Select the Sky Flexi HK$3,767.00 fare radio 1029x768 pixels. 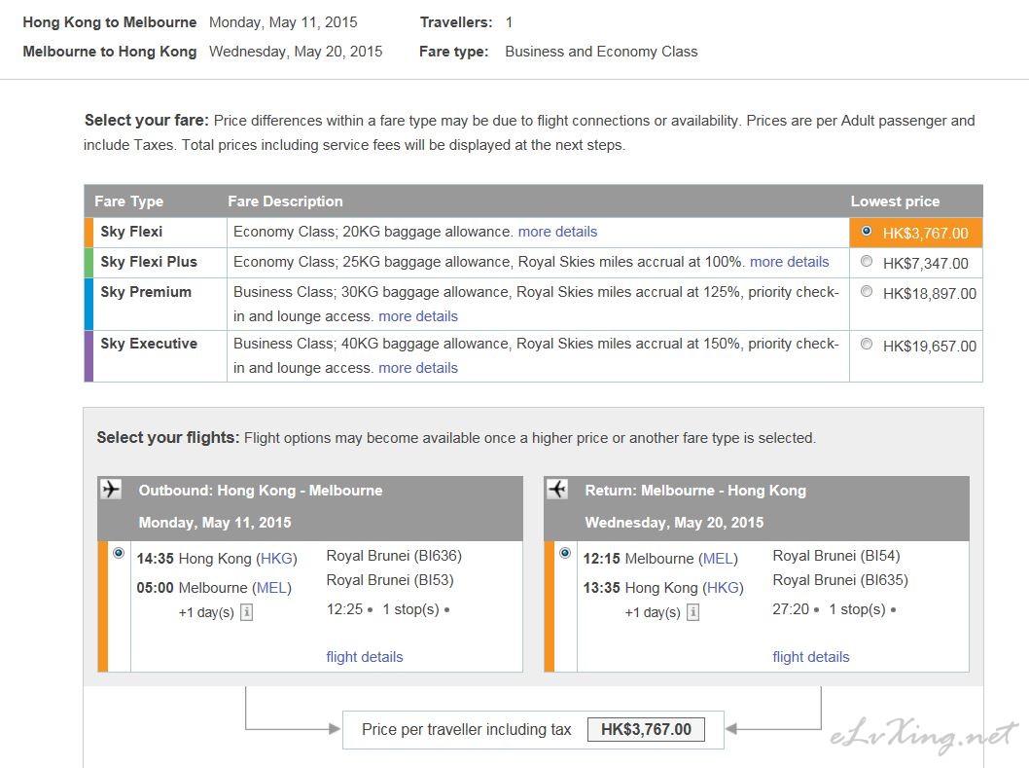click(x=867, y=232)
